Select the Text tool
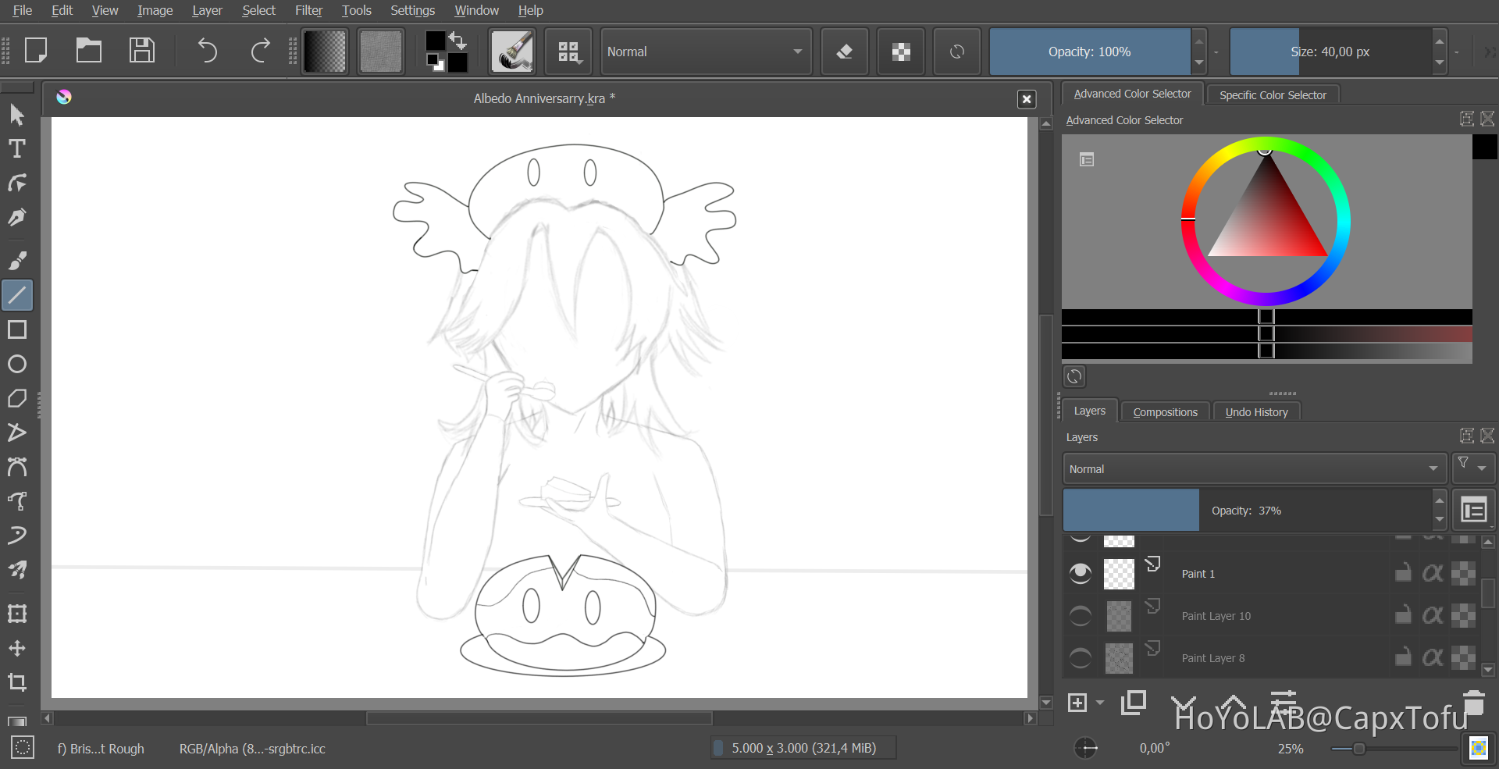 (17, 149)
